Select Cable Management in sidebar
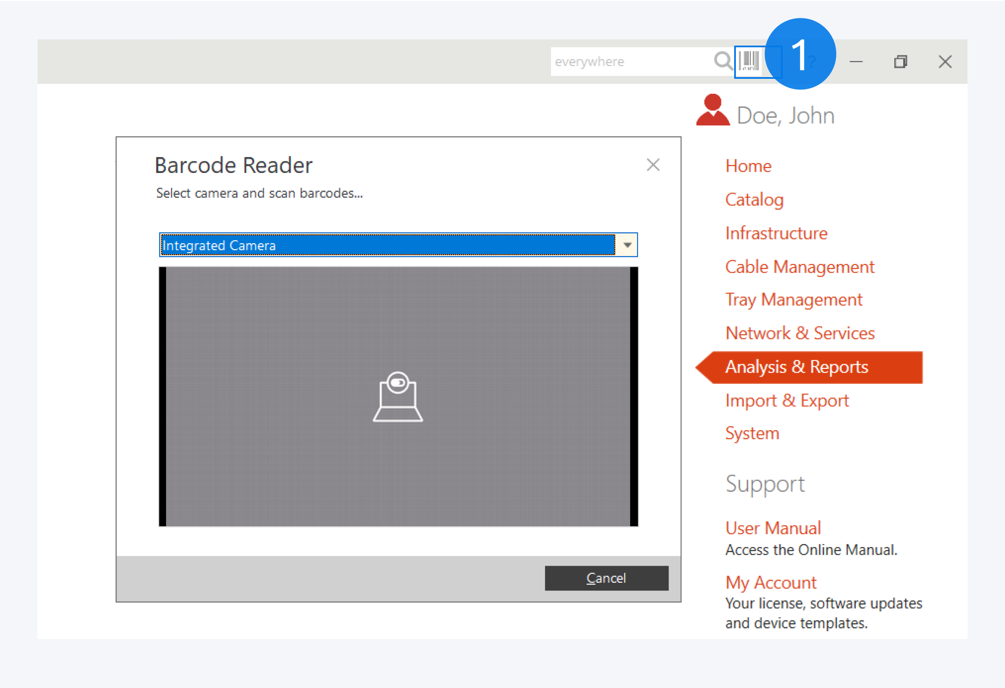 click(799, 267)
